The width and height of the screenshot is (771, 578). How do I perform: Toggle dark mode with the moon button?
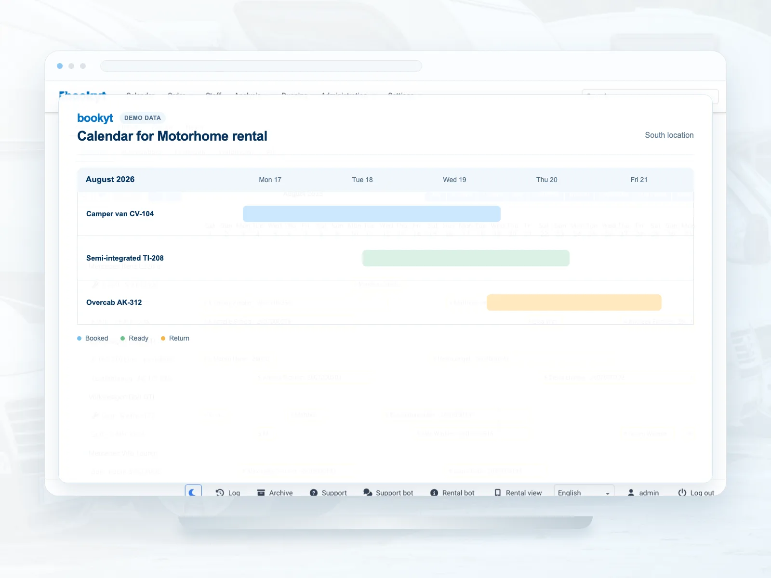[193, 491]
